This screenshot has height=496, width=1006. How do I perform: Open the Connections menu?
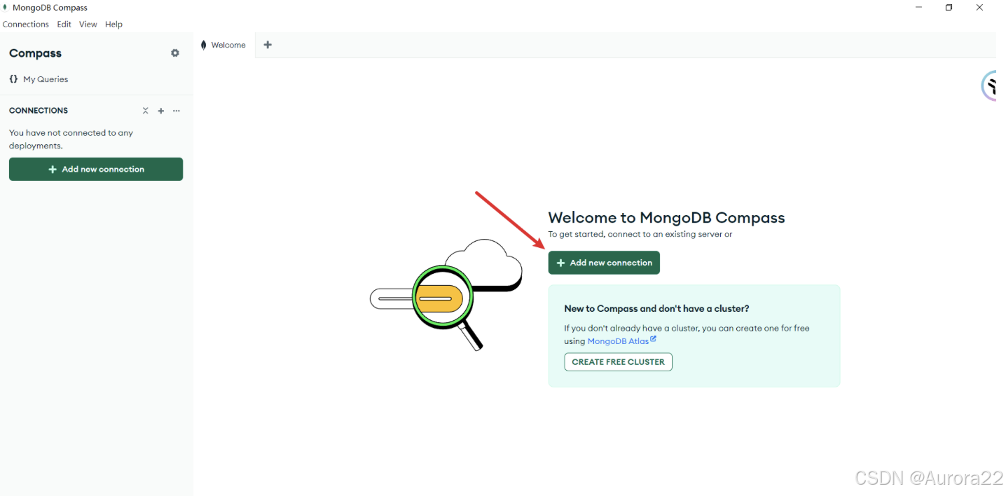[x=26, y=24]
